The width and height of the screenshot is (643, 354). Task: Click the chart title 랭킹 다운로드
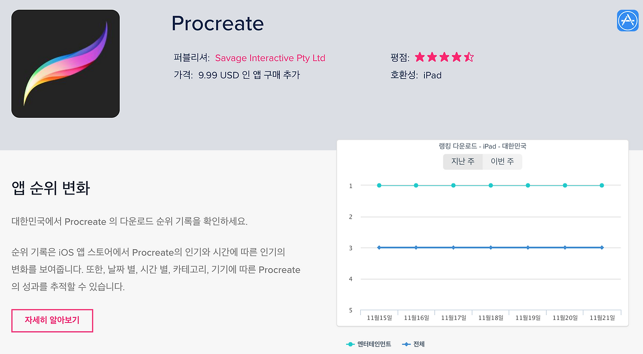(482, 146)
